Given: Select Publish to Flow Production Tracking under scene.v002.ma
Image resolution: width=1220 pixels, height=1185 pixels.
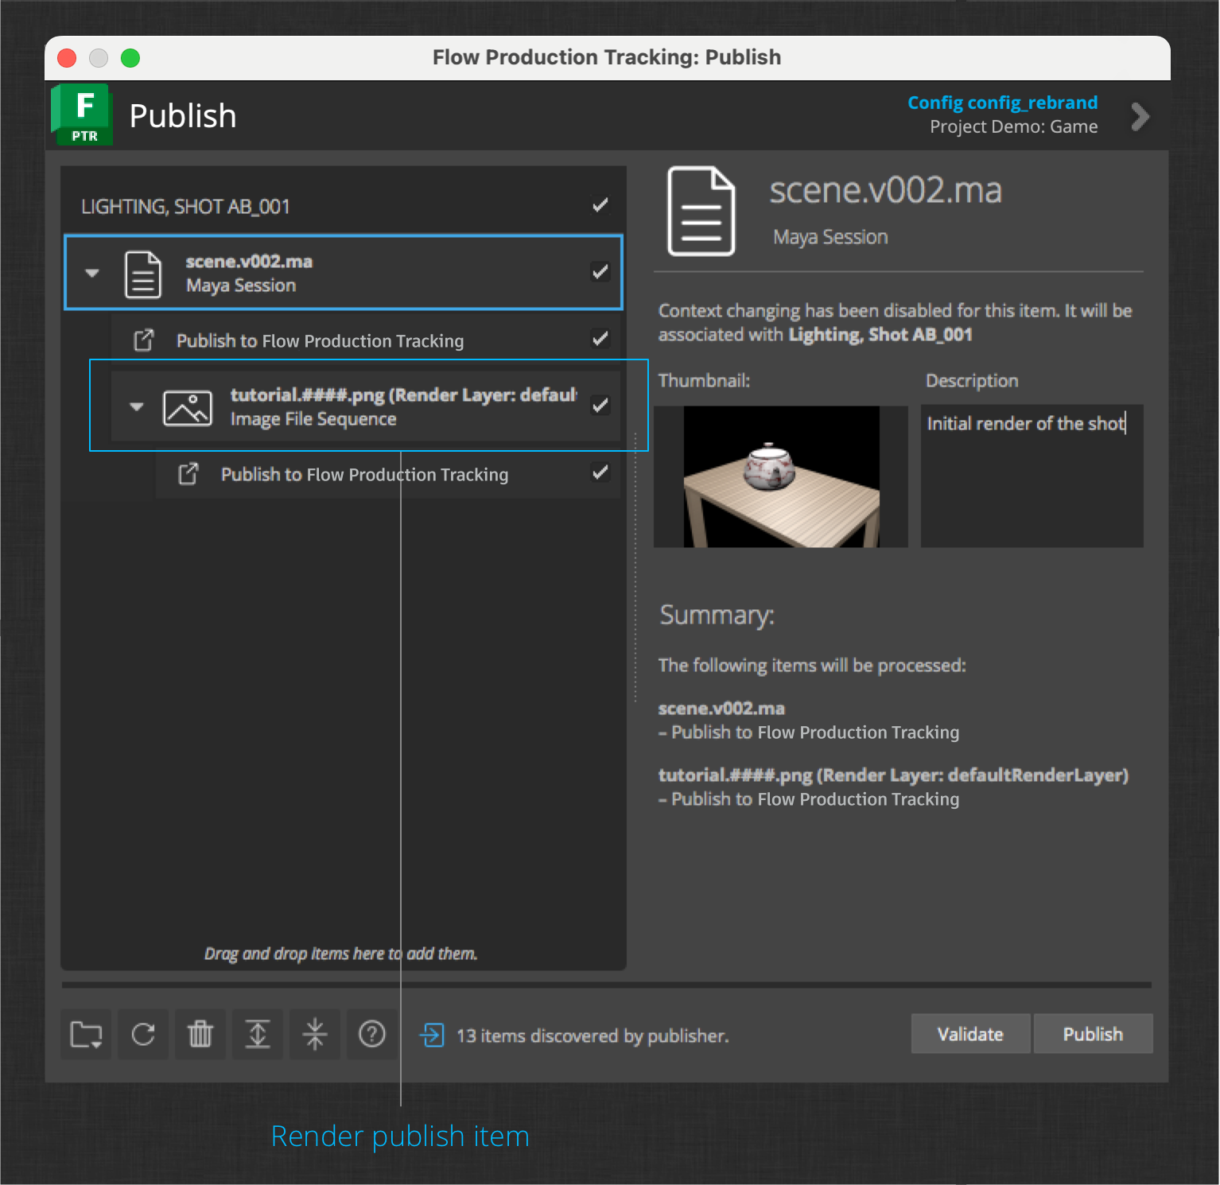Looking at the screenshot, I should click(366, 340).
